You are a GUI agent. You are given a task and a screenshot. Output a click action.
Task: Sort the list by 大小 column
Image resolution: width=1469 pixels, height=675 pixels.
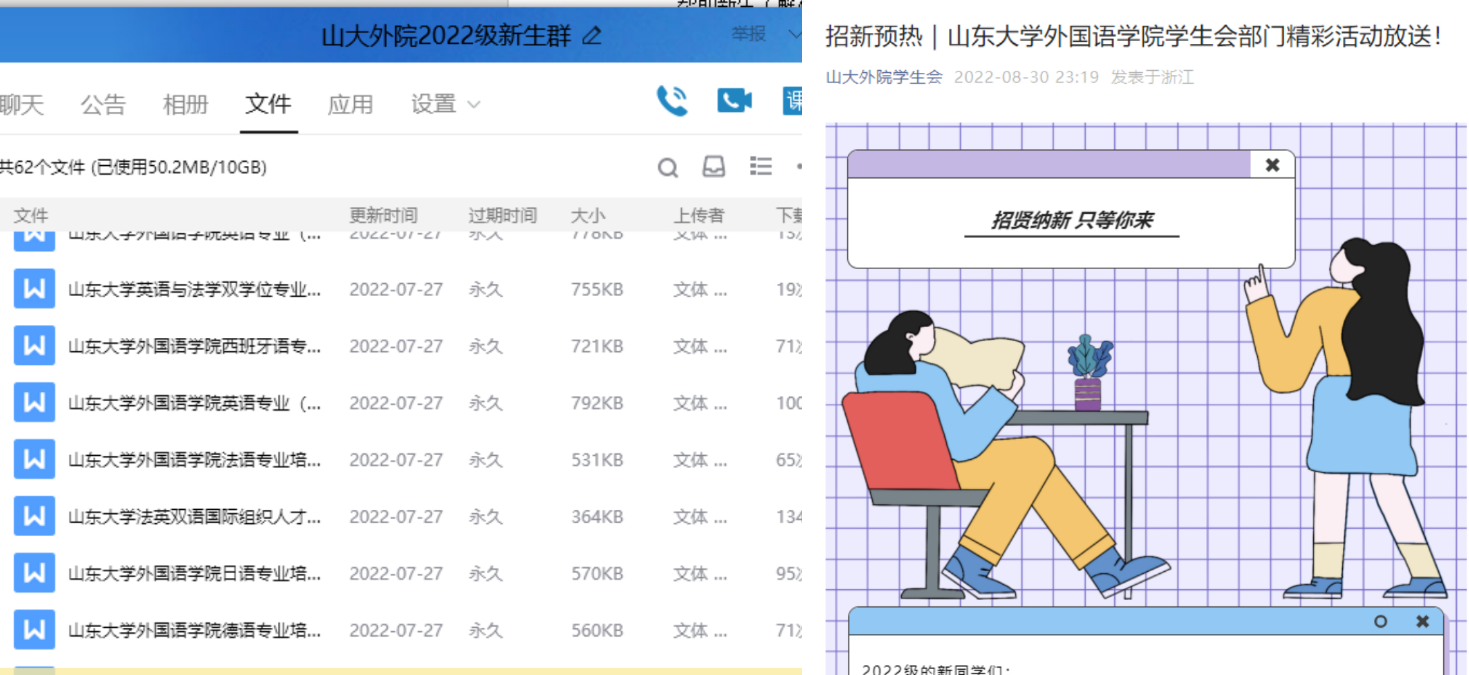[x=587, y=215]
